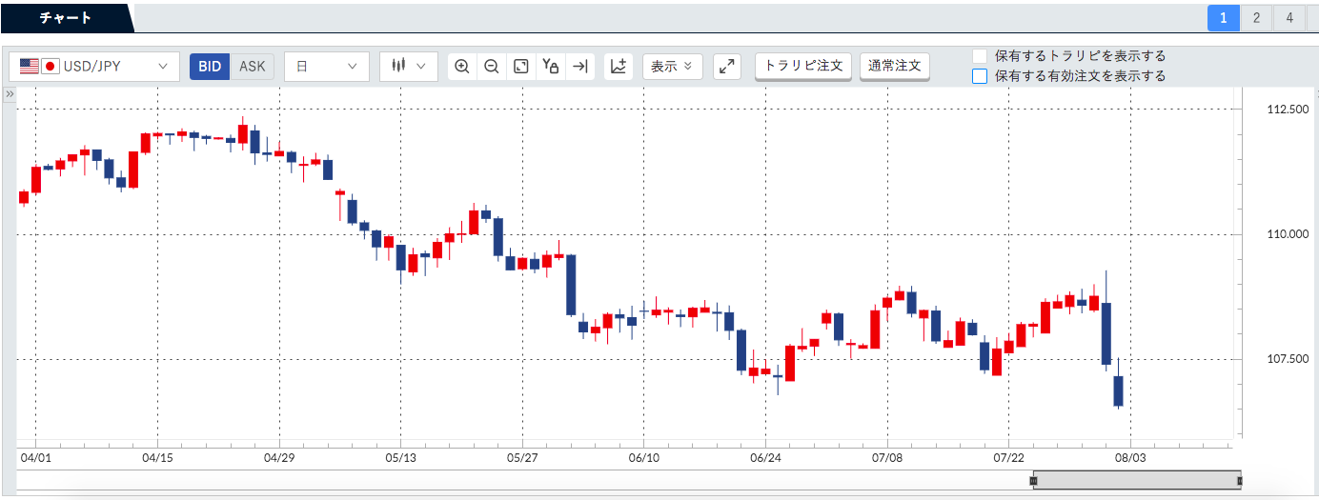Open the USD/JPY currency pair dropdown
Screen dimensions: 1319x500
click(94, 67)
